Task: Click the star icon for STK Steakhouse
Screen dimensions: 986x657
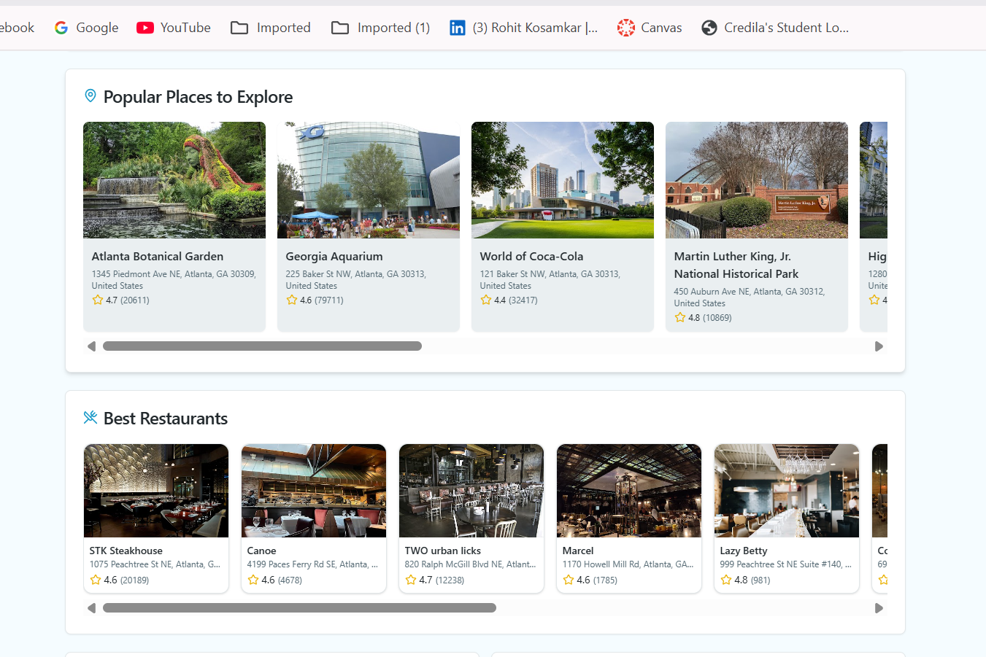Action: click(x=96, y=580)
